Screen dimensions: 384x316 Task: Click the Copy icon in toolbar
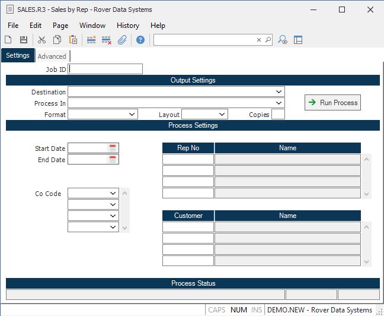57,40
